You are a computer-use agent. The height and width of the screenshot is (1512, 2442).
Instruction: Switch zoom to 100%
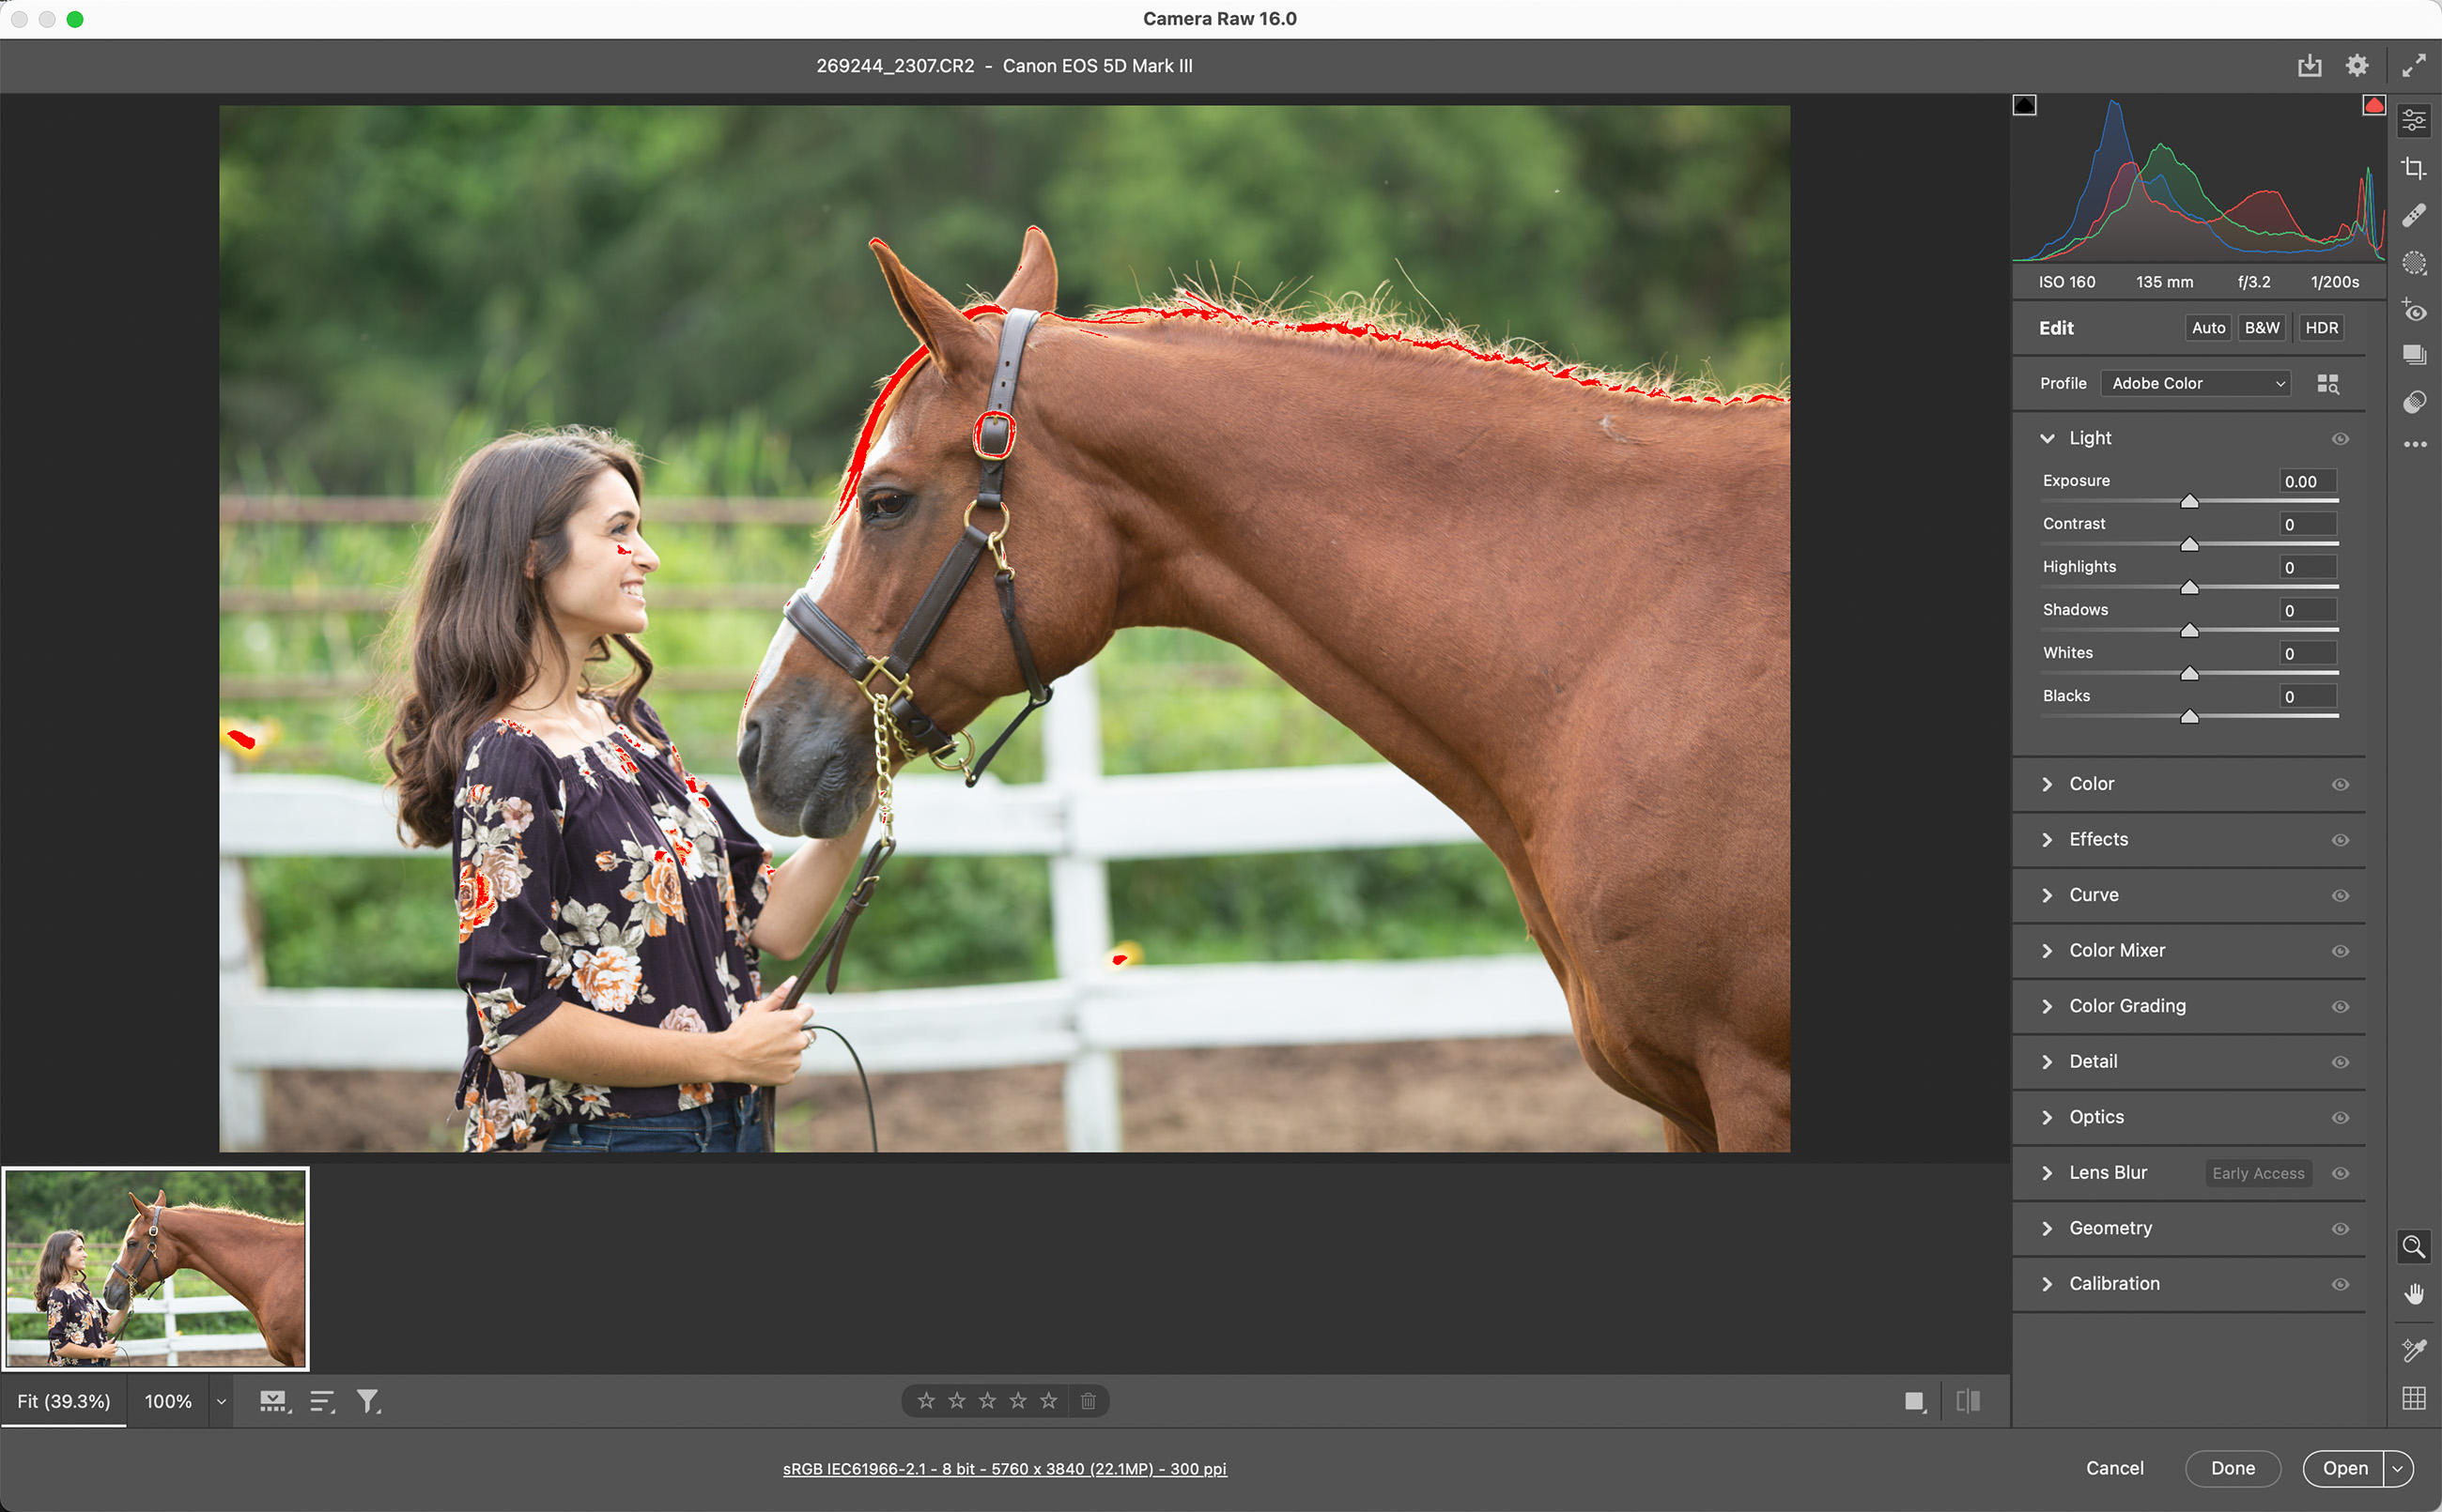[x=168, y=1401]
